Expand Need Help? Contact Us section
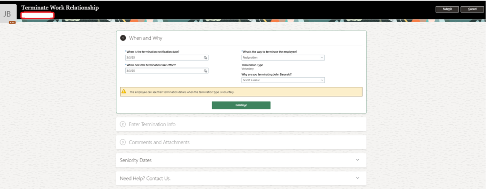Viewport: 486px width, 189px height. [358, 178]
